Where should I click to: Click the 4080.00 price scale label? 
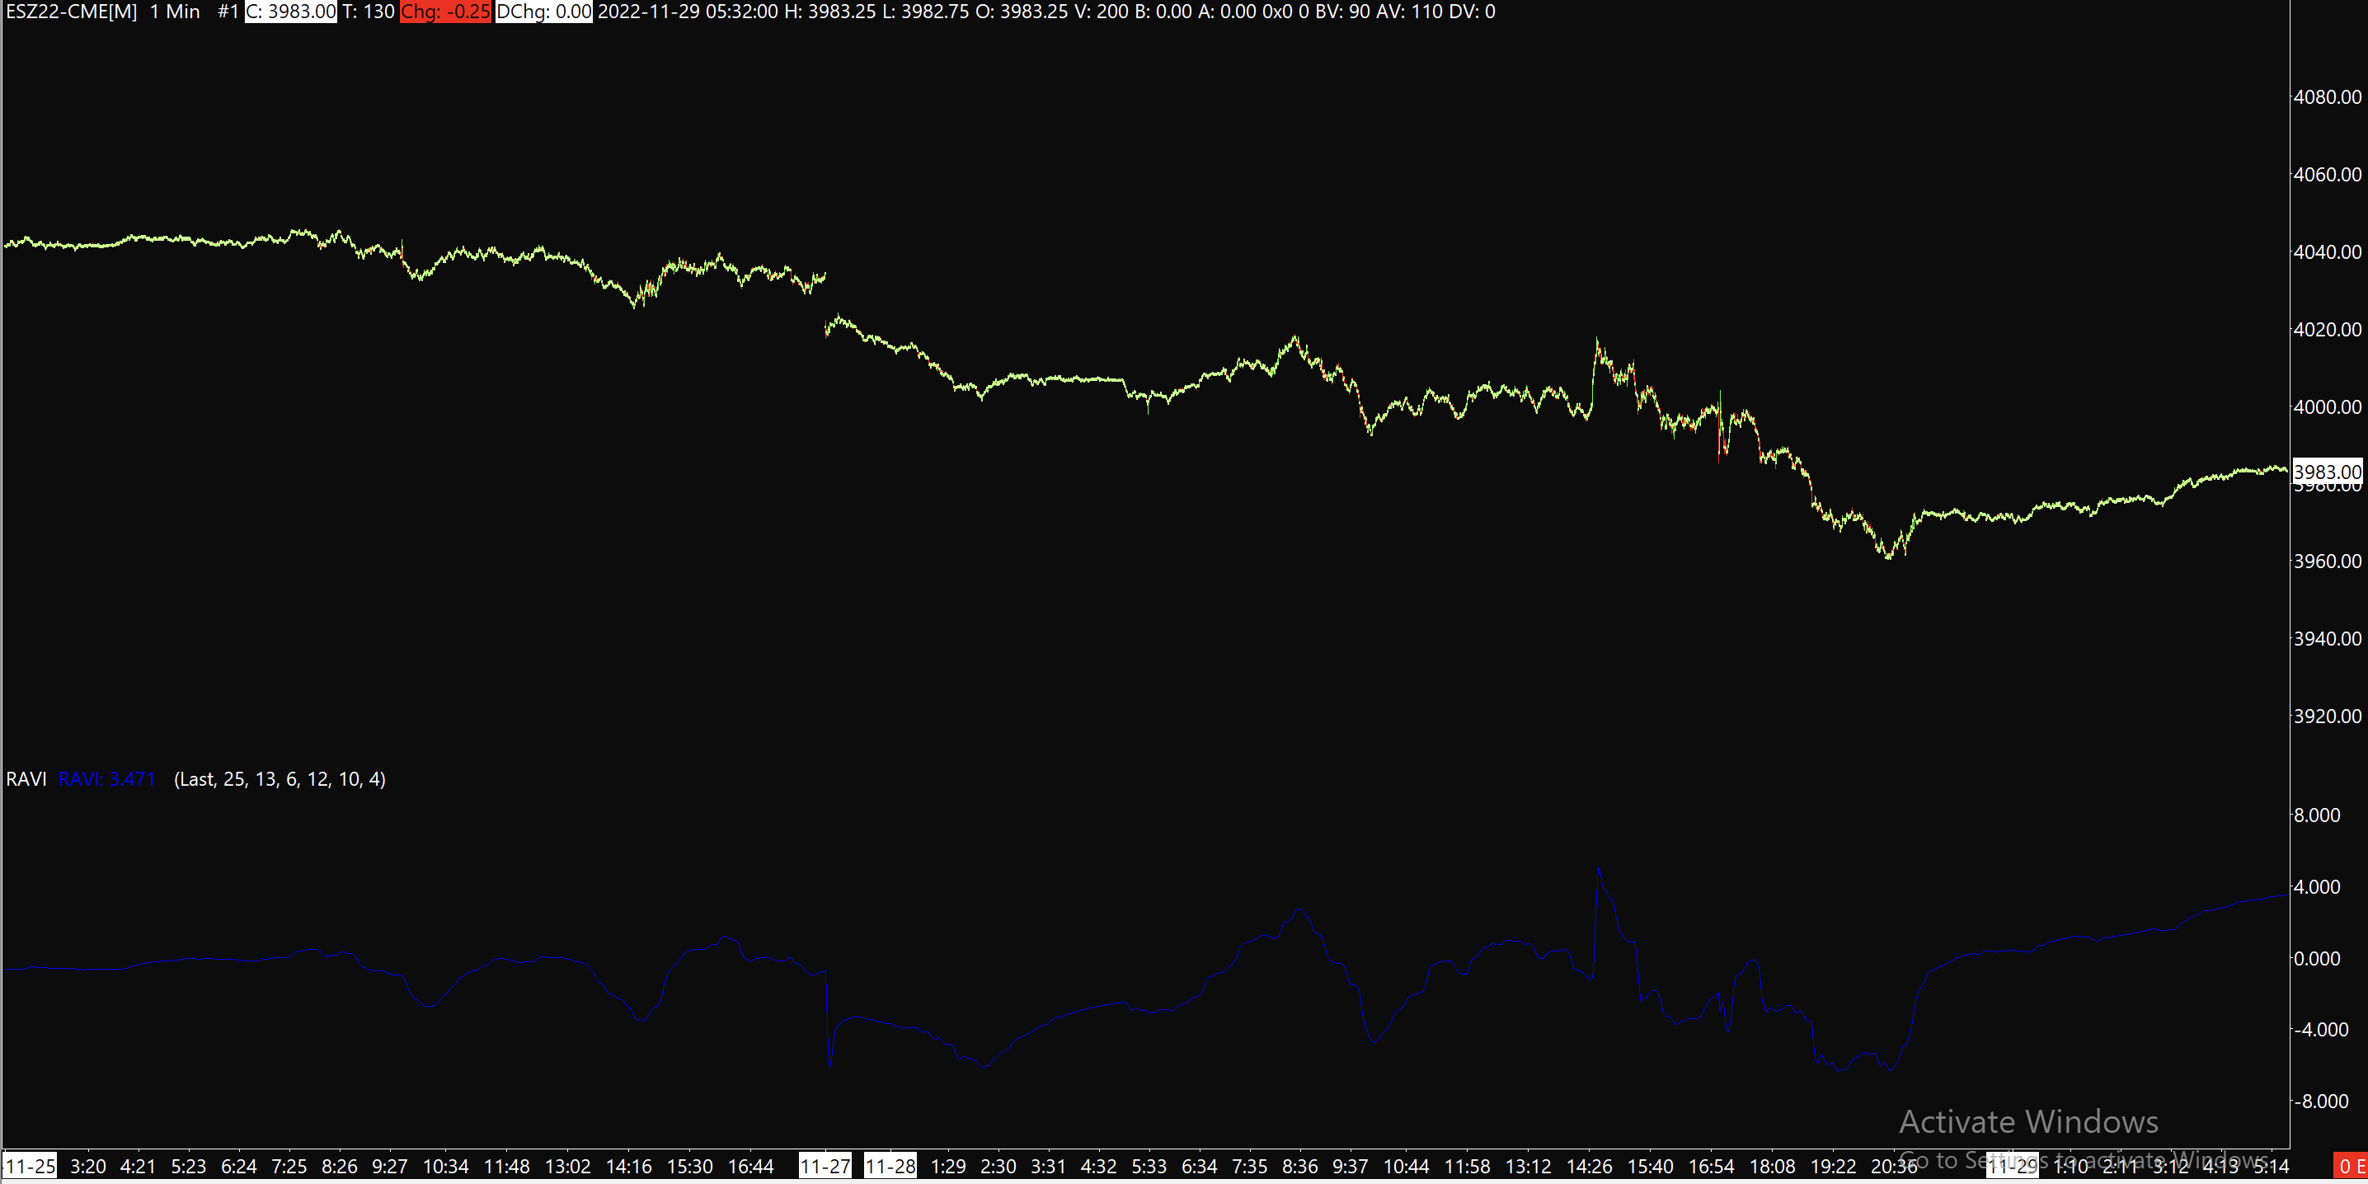[2327, 96]
